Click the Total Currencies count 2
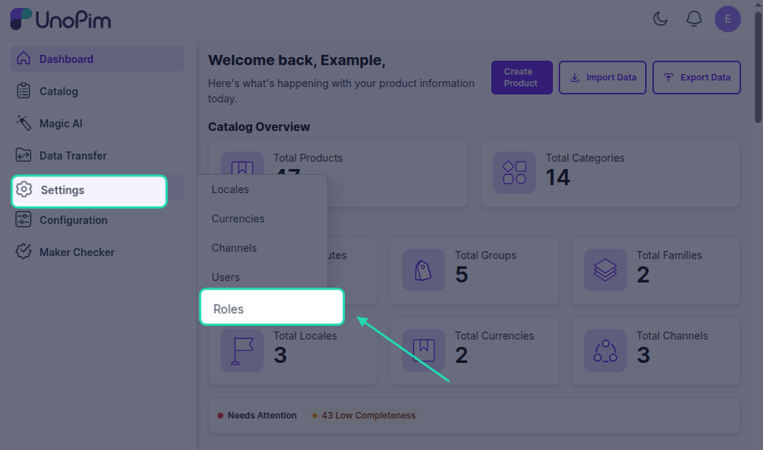 click(461, 355)
